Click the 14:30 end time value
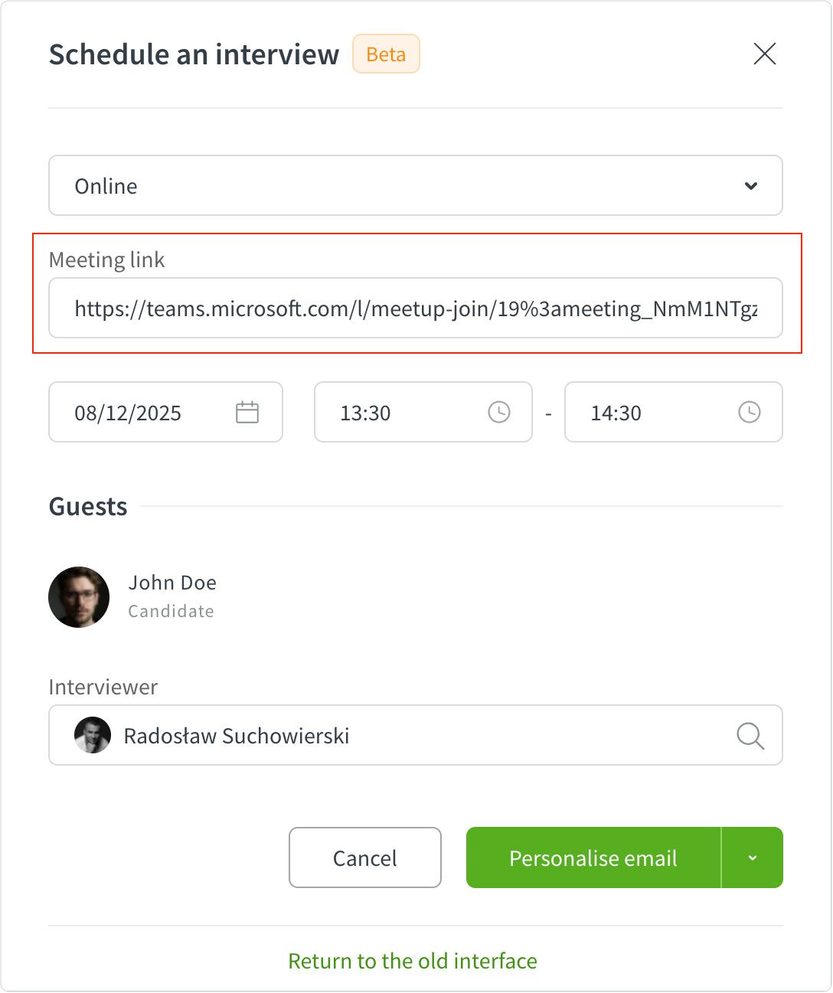 tap(616, 413)
